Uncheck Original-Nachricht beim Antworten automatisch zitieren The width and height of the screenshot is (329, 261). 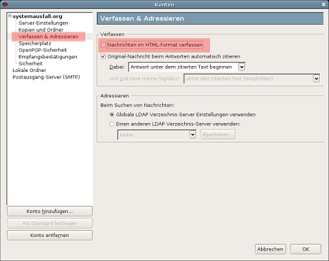103,56
